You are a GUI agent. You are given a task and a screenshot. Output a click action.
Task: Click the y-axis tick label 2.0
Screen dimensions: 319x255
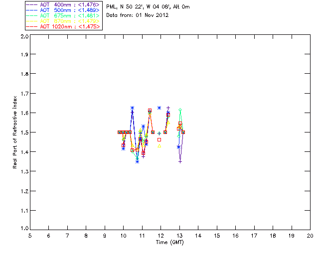[x=24, y=36]
